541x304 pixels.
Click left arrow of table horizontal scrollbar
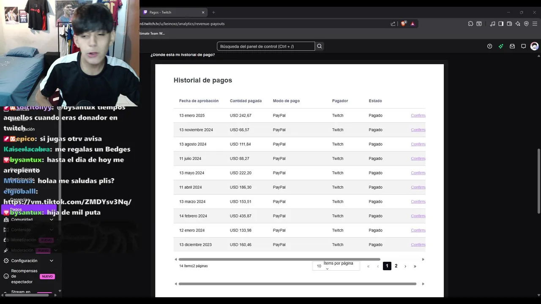[176, 259]
